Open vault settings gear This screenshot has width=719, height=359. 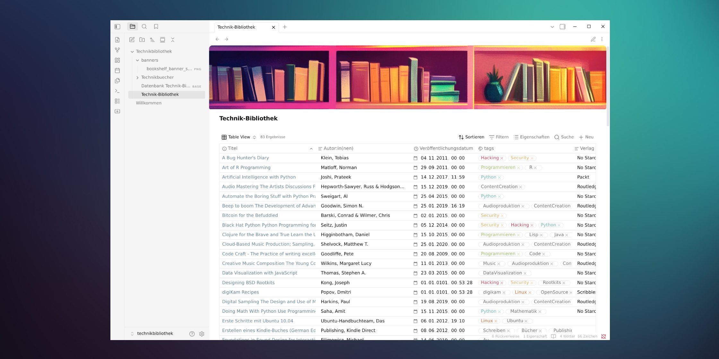coord(202,334)
